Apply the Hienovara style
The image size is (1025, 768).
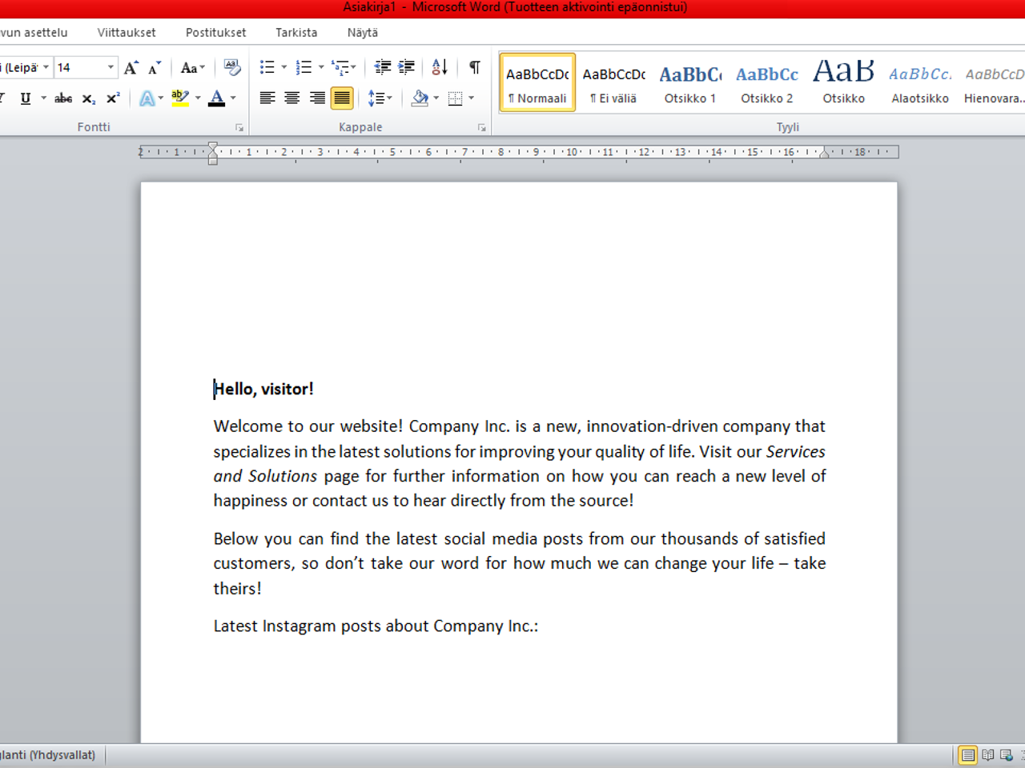(994, 82)
